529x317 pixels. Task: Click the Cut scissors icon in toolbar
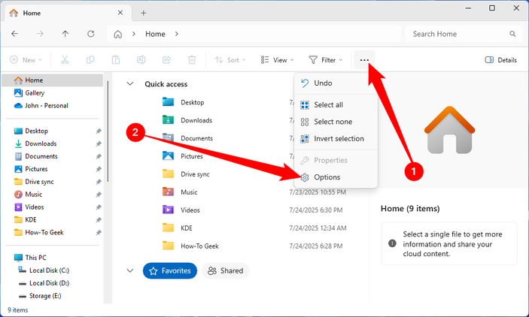tap(65, 60)
